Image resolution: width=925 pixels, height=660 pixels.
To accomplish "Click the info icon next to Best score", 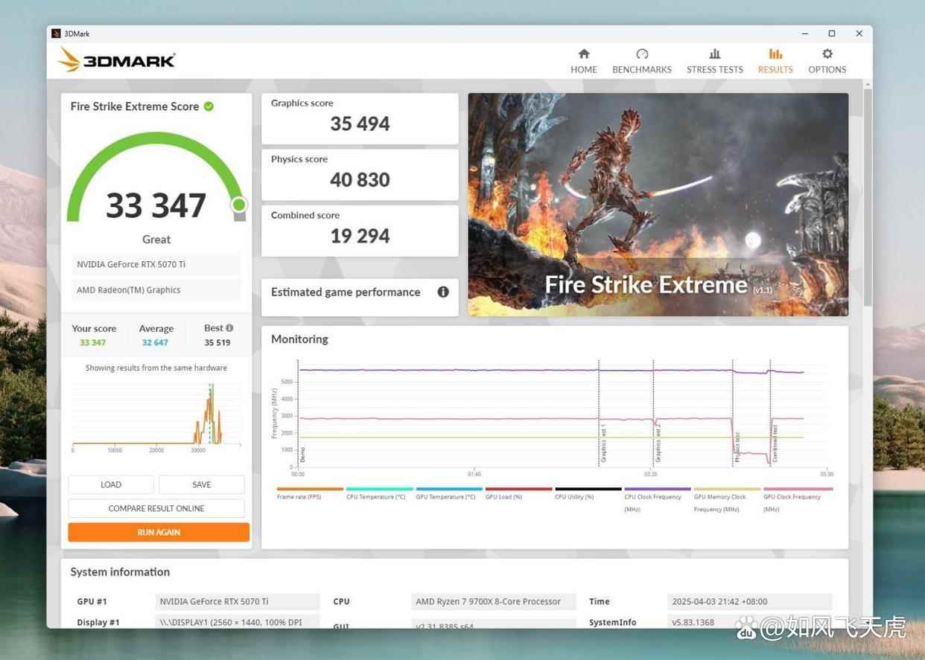I will (229, 328).
